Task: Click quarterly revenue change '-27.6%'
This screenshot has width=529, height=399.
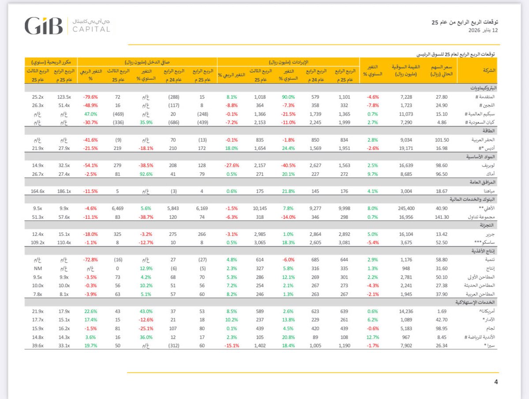Action: click(x=232, y=165)
